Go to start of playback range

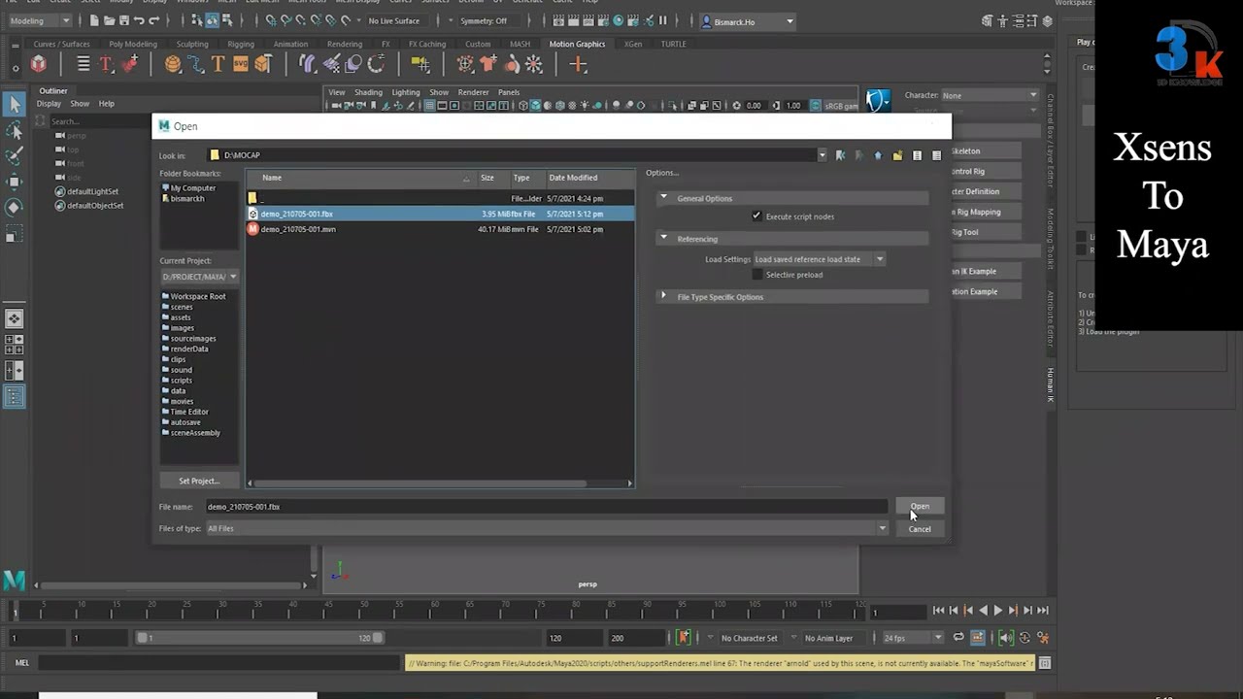[938, 611]
